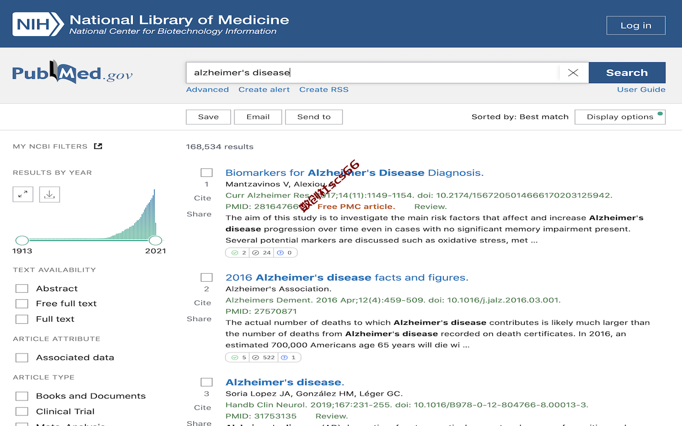The image size is (682, 426).
Task: Enable the Full text filter
Action: tap(22, 319)
